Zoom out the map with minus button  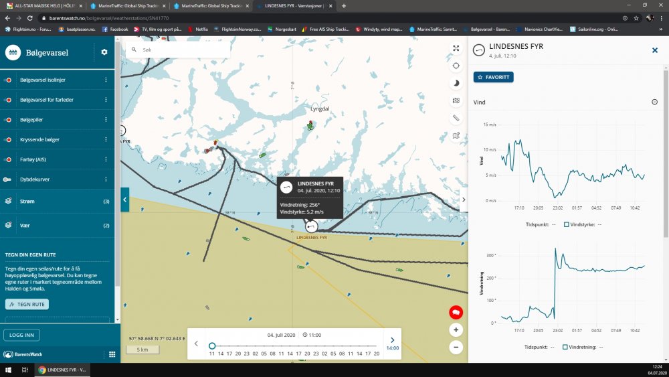point(456,347)
